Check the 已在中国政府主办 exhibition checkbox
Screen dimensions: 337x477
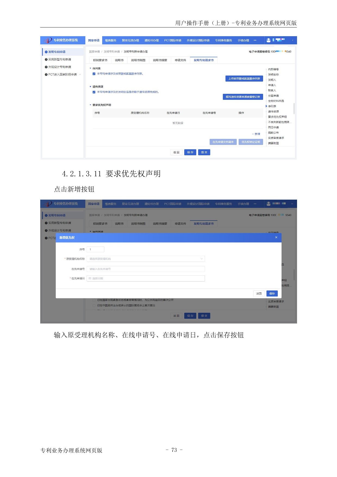tap(94, 305)
